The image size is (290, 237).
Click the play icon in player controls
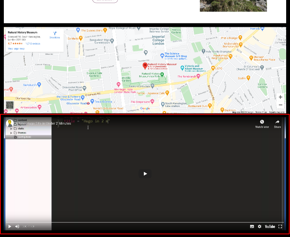click(x=10, y=227)
